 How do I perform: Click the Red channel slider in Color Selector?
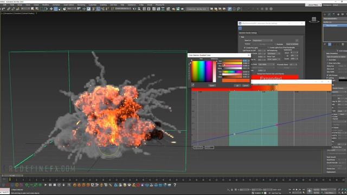click(232, 61)
